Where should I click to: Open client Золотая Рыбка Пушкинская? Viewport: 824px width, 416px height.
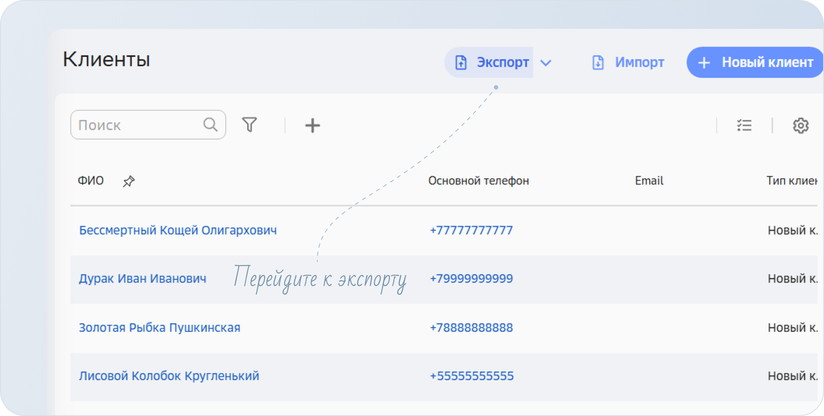(x=159, y=327)
